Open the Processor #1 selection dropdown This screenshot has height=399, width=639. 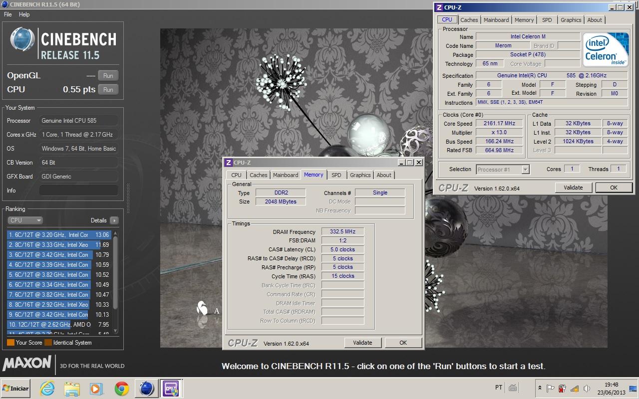(503, 170)
